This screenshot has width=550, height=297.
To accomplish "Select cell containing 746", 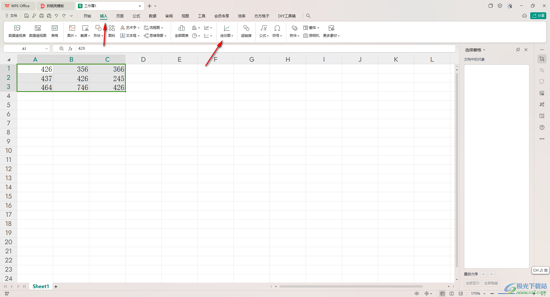I will (71, 87).
